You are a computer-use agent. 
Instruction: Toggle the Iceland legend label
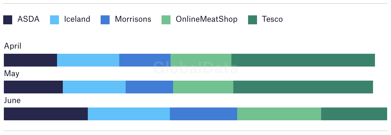coord(77,19)
